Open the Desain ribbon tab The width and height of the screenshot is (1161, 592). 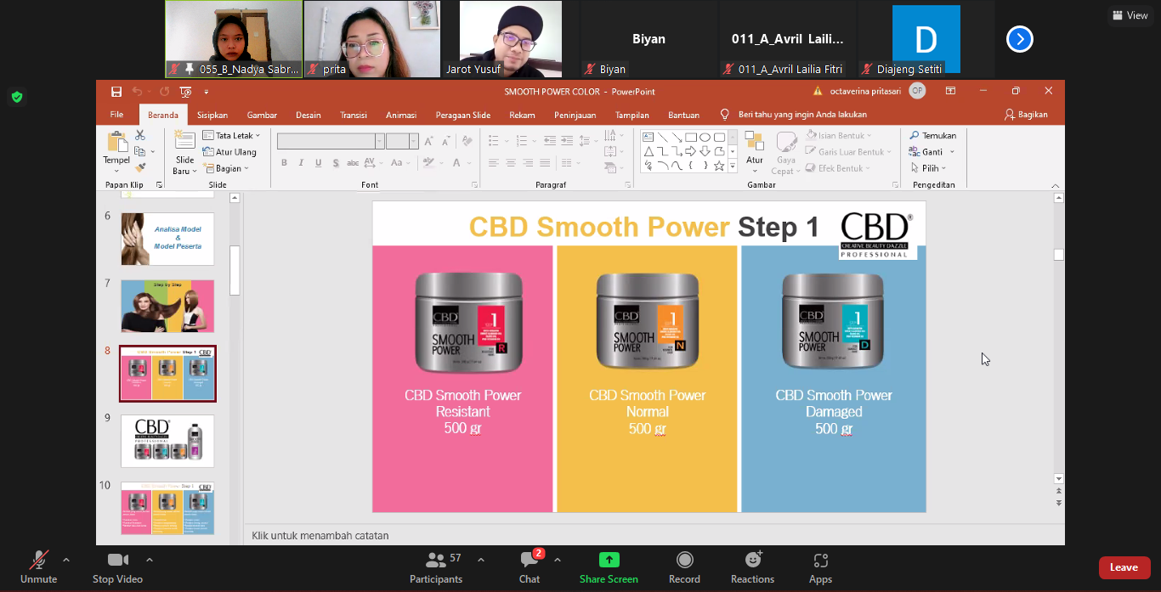coord(308,115)
